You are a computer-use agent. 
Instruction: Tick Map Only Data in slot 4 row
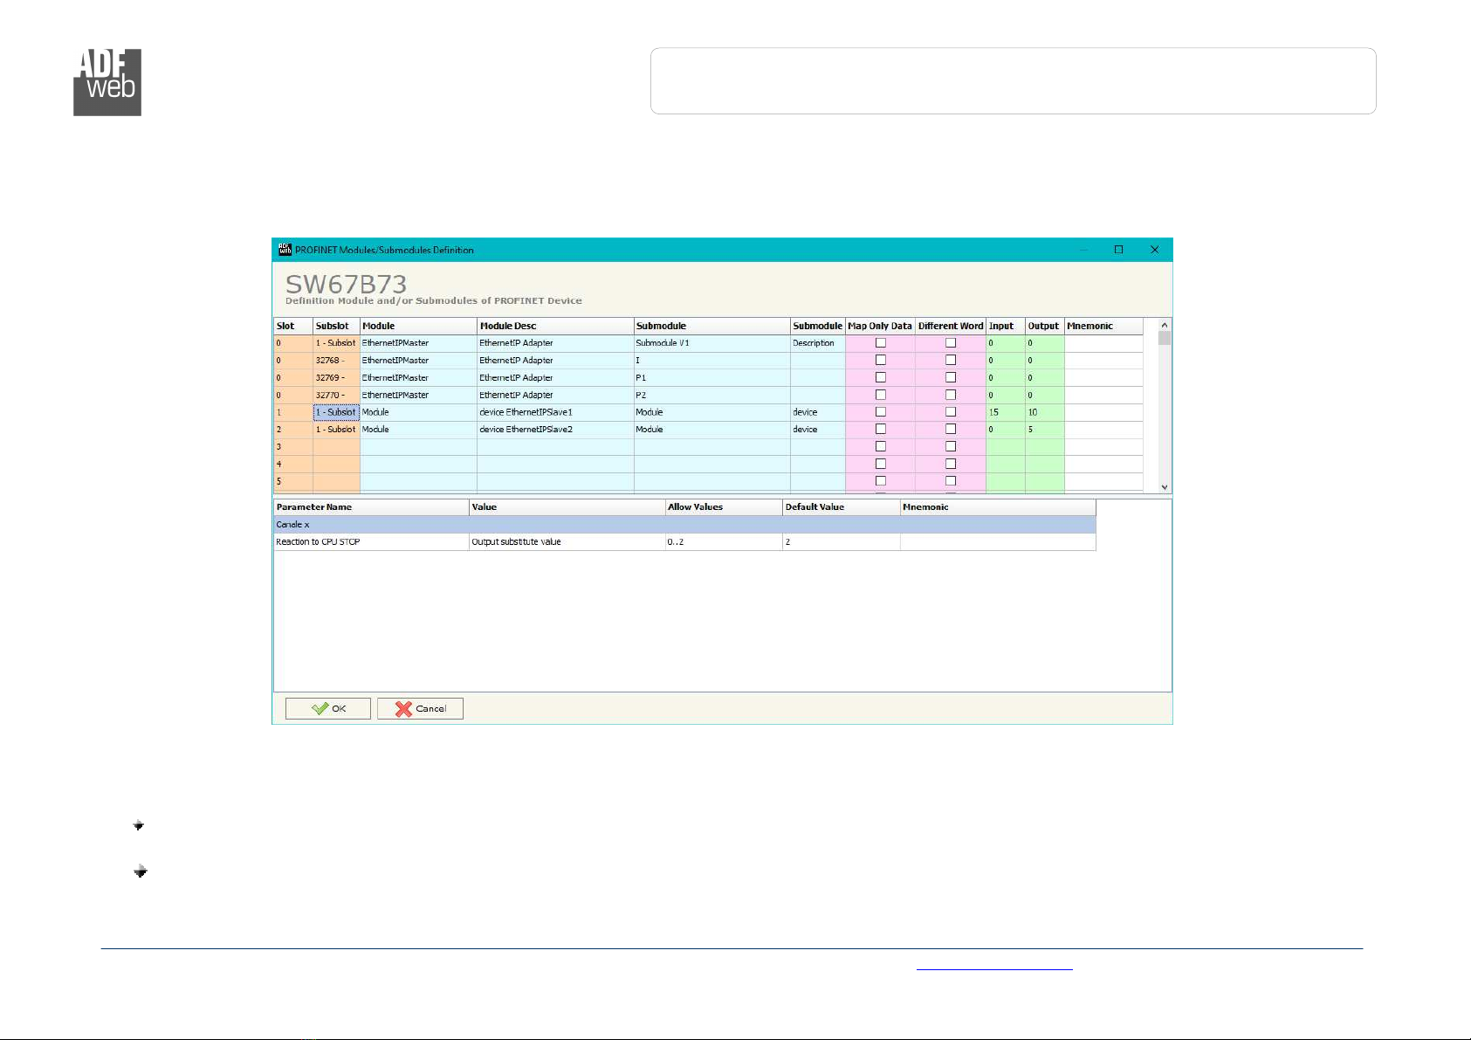tap(881, 464)
